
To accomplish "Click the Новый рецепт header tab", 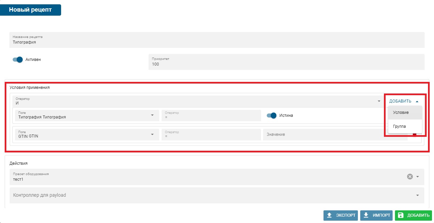I will (30, 10).
